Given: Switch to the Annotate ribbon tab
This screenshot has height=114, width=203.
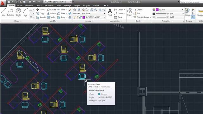Looking at the screenshot, I should (29, 6).
